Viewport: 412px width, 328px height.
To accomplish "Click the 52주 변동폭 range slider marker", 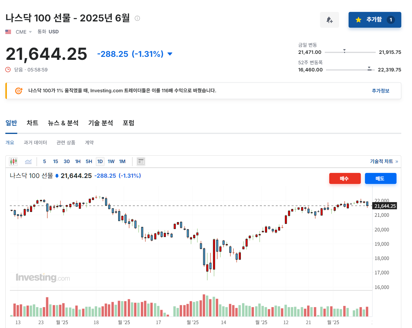I will (x=369, y=68).
